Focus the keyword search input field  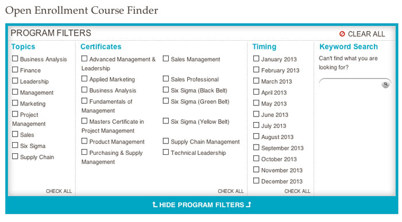click(x=351, y=84)
